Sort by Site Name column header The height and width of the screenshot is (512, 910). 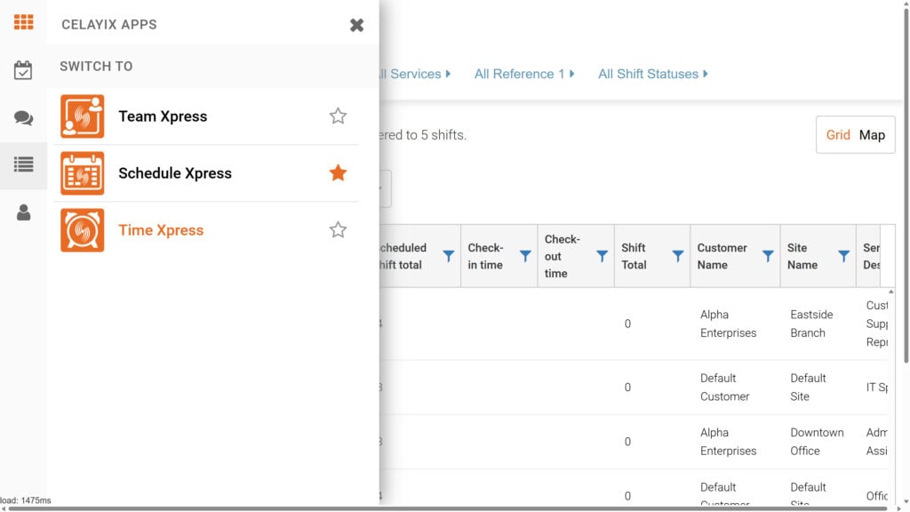(802, 256)
